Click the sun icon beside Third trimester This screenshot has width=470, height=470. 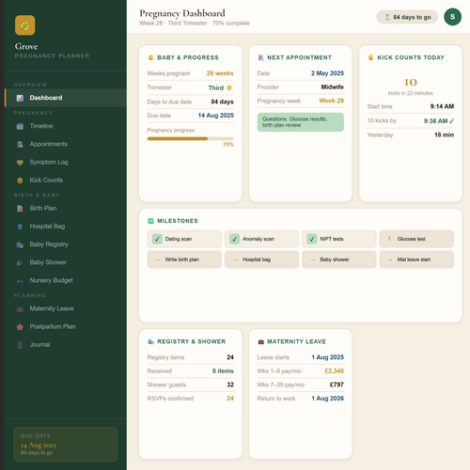229,87
